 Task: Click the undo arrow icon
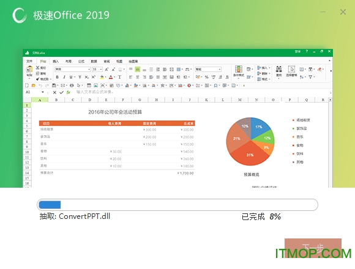click(40, 85)
